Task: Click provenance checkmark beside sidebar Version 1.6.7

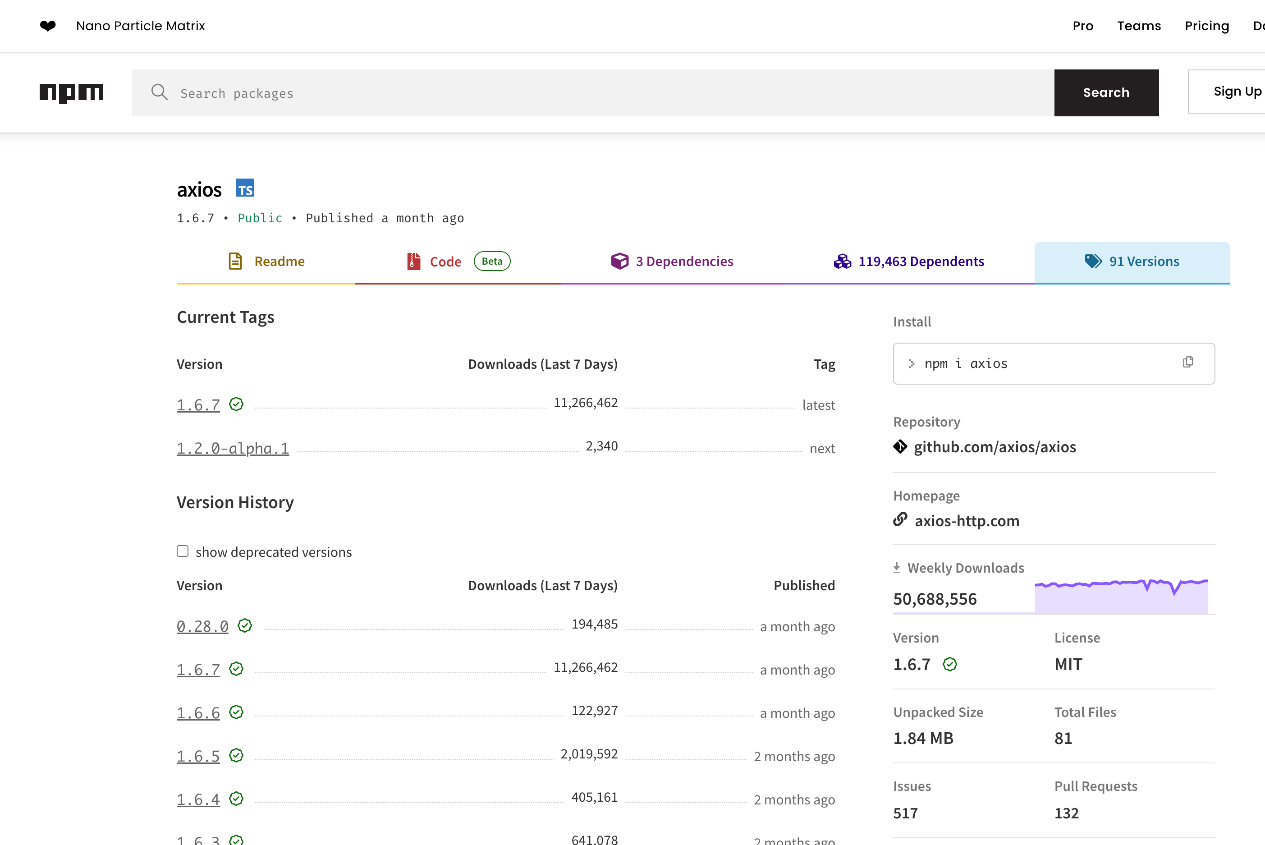Action: click(950, 665)
